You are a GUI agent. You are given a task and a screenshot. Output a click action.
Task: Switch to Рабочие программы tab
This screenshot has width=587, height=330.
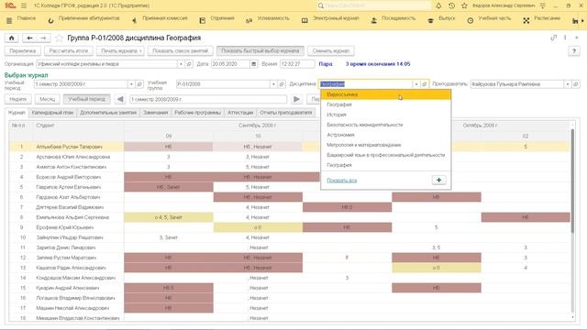click(x=198, y=113)
